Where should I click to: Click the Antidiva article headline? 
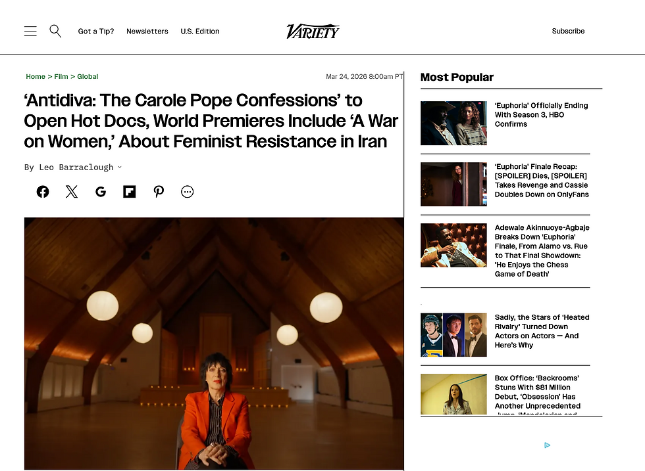(211, 121)
